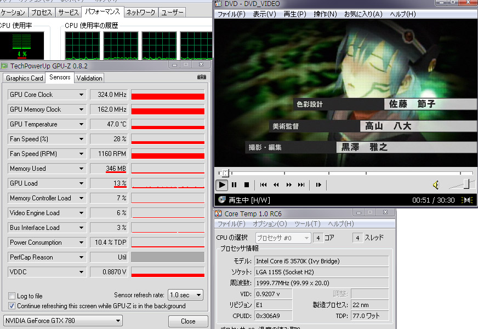This screenshot has height=329, width=478.
Task: Take GPU-Z screenshot with camera icon
Action: pos(202,77)
